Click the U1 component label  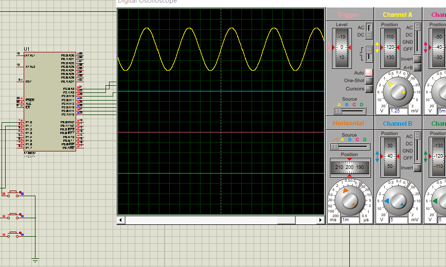point(27,49)
